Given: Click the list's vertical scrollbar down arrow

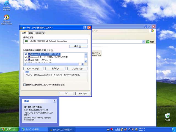Looking at the screenshot, I should pyautogui.click(x=86, y=61).
